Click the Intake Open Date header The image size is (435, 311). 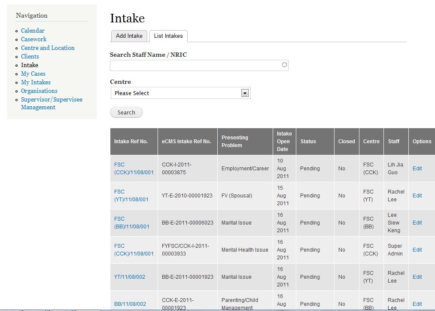click(x=284, y=142)
